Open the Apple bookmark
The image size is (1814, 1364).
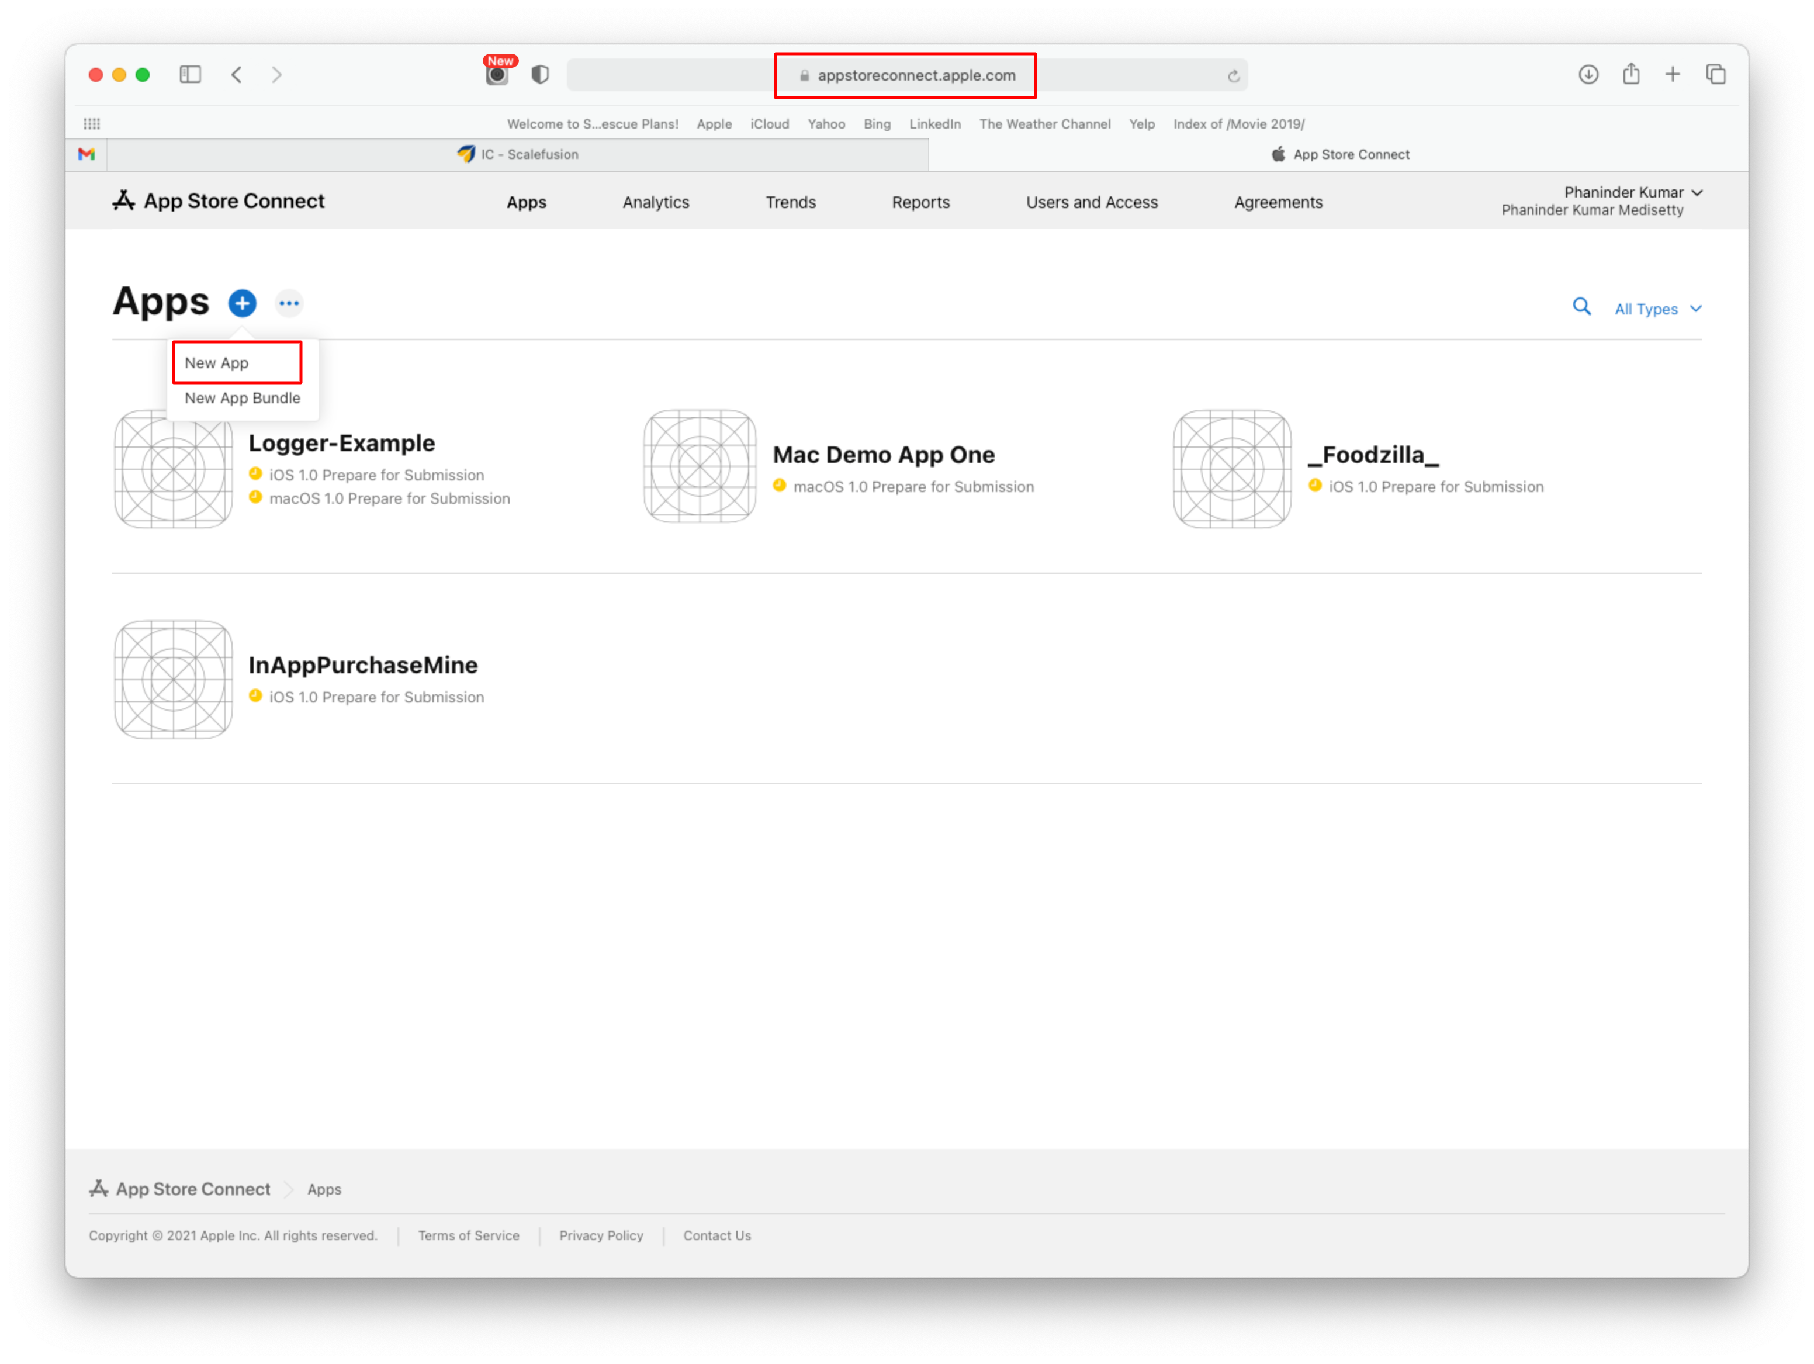tap(714, 124)
